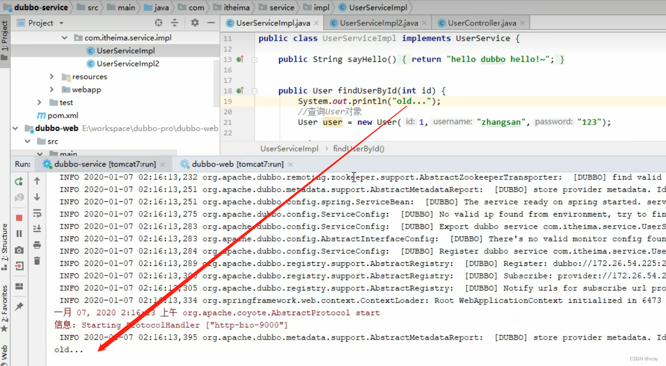Viewport: 666px width, 366px height.
Task: Click dubbo-service in navigation breadcrumb
Action: (x=35, y=7)
